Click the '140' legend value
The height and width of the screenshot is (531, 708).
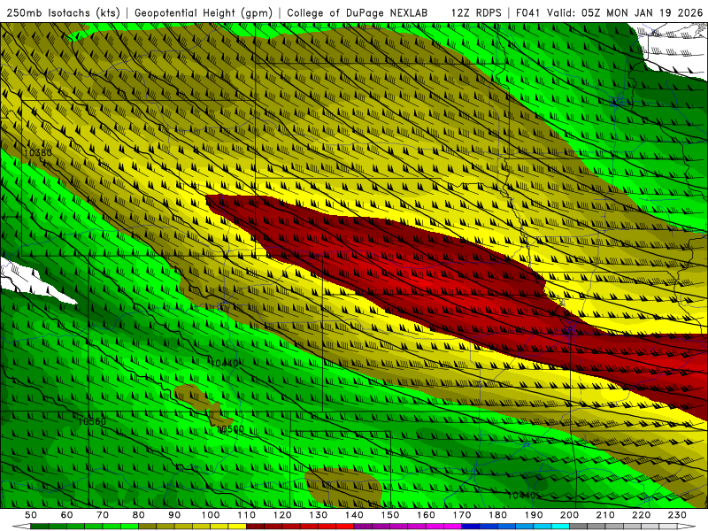[354, 515]
